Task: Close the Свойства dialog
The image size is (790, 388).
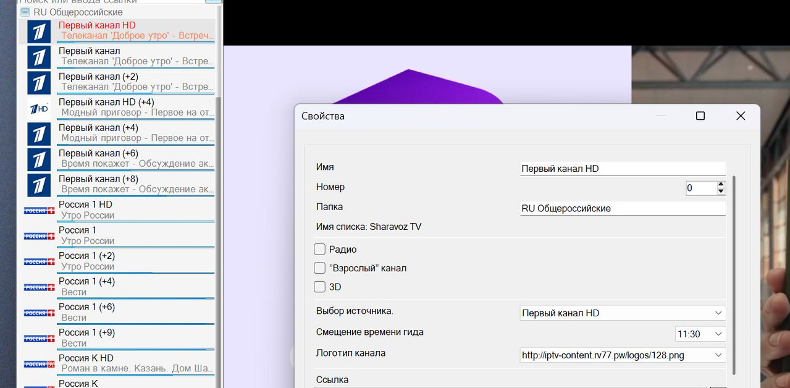Action: [741, 116]
